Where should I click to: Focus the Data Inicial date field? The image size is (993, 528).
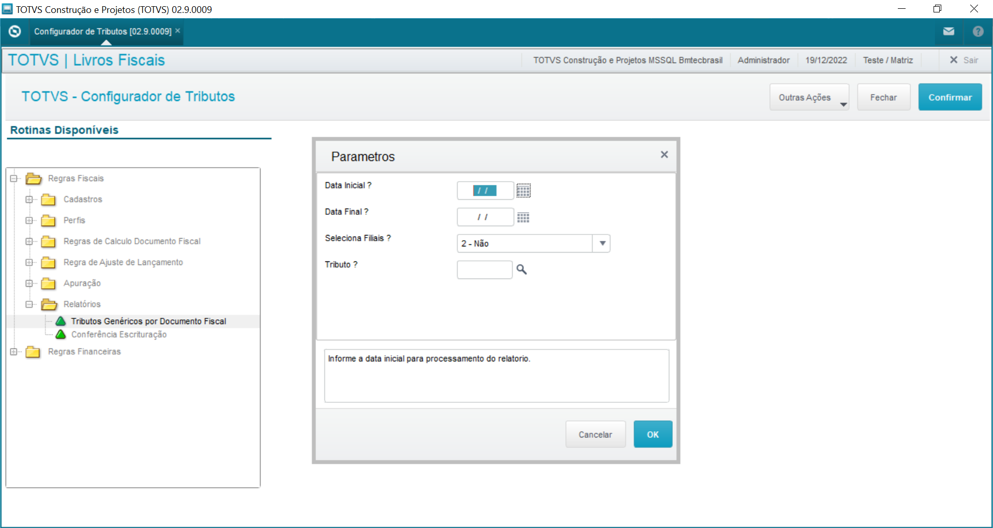(485, 191)
